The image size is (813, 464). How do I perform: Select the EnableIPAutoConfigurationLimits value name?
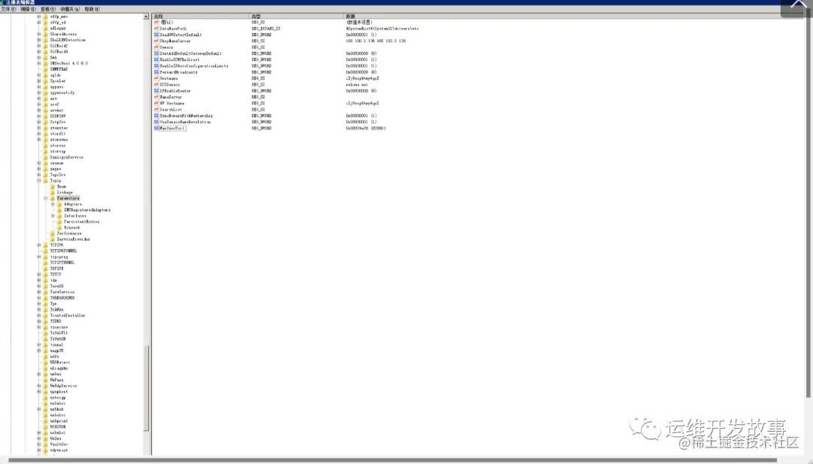(x=194, y=65)
